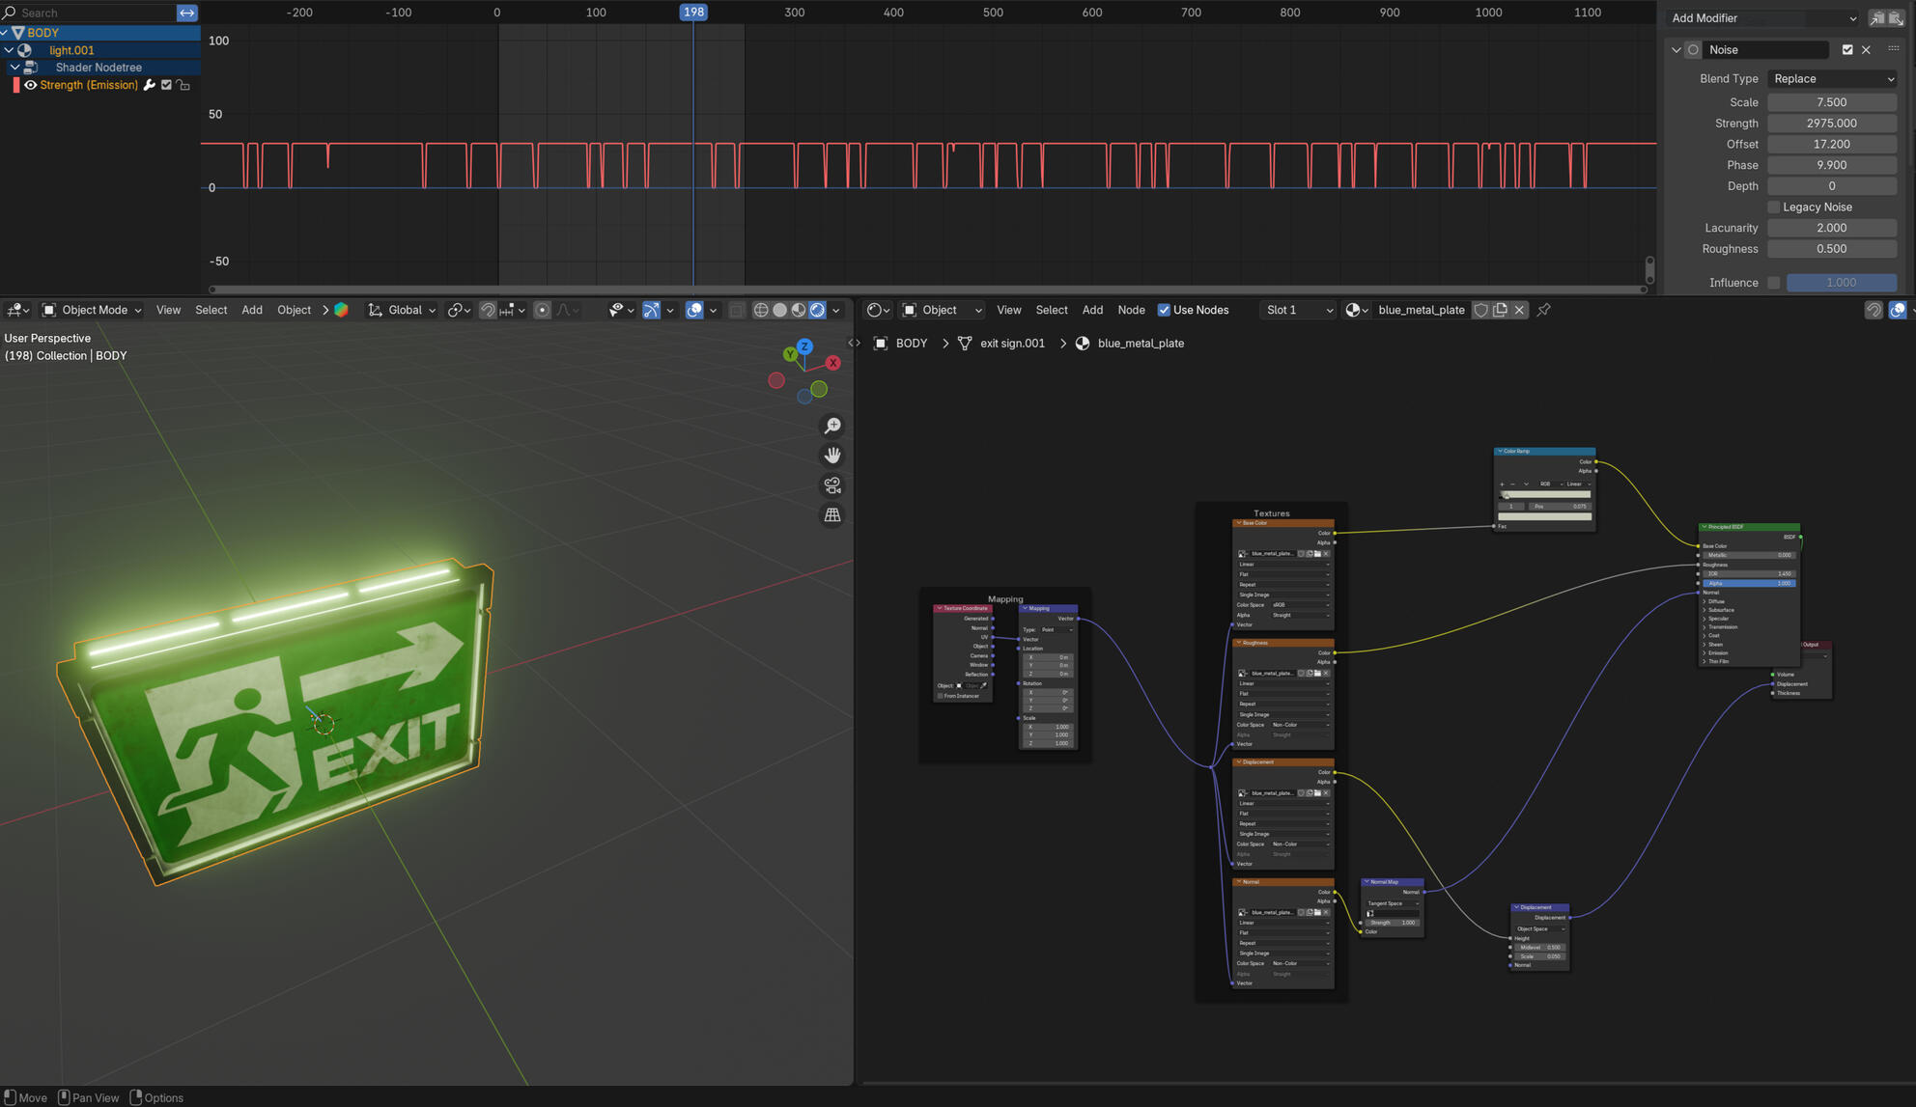Toggle the camera view icon
Image resolution: width=1916 pixels, height=1107 pixels.
[x=832, y=485]
